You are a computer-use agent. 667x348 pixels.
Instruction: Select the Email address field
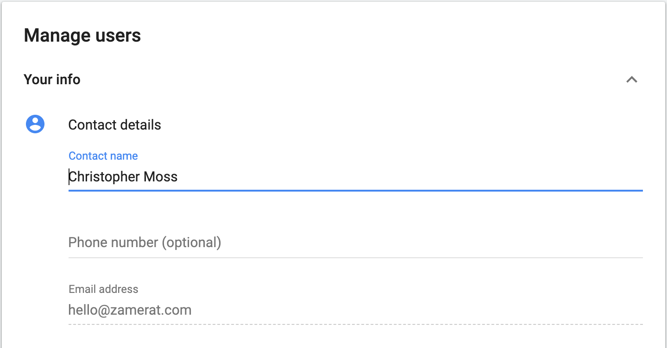tap(355, 310)
